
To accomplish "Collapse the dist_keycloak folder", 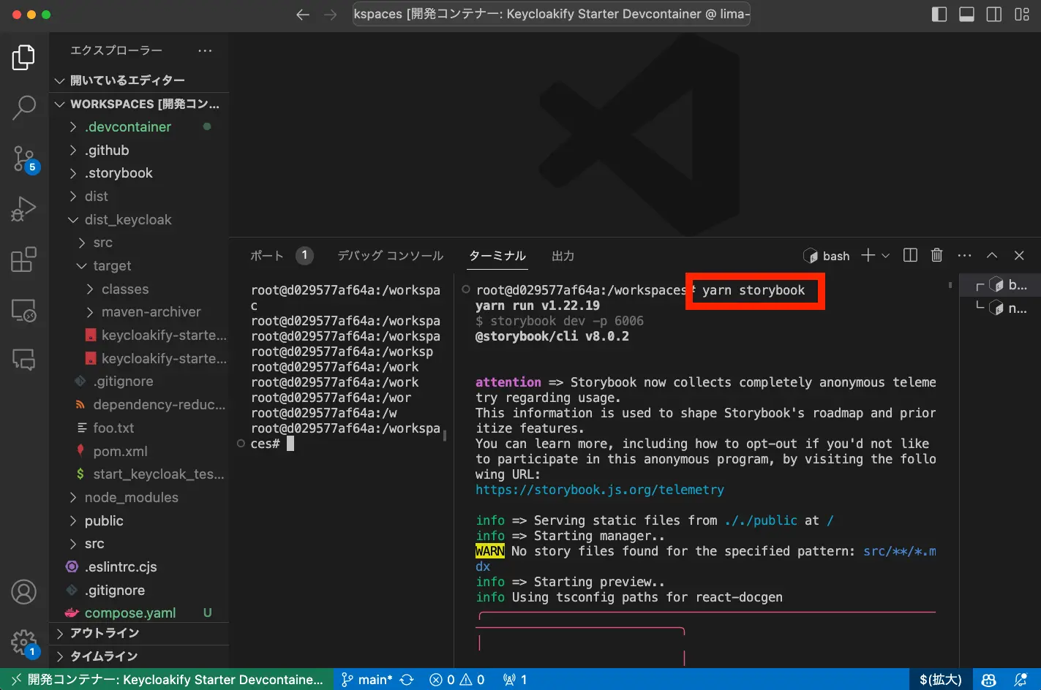I will coord(127,220).
